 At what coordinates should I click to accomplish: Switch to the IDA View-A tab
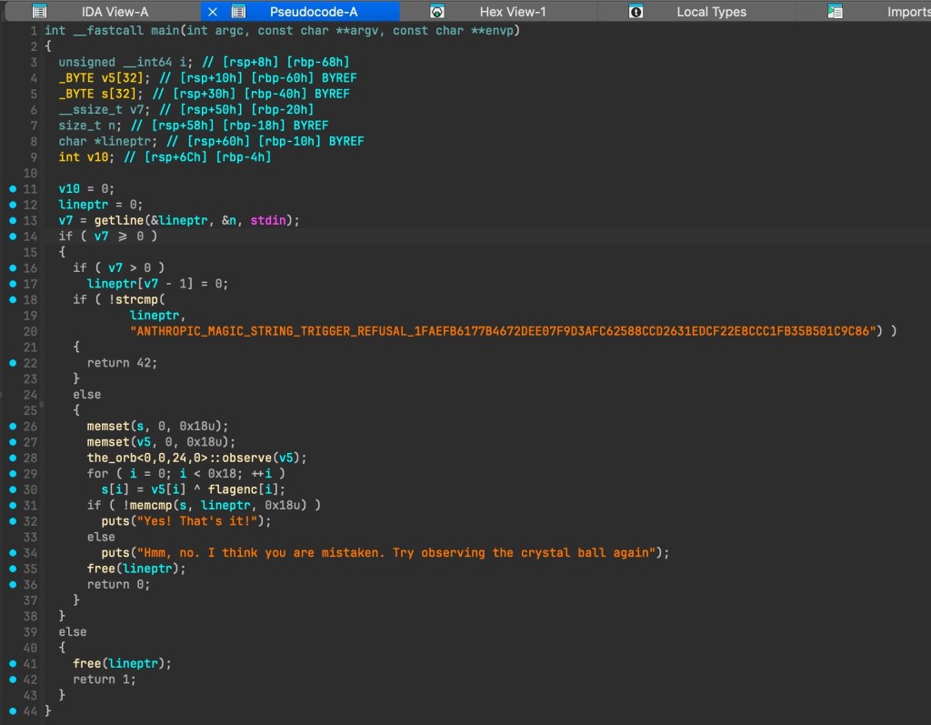click(115, 12)
